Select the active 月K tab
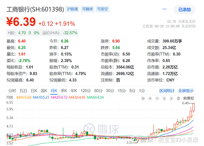Image resolution: width=204 pixels, height=146 pixels. pyautogui.click(x=54, y=91)
